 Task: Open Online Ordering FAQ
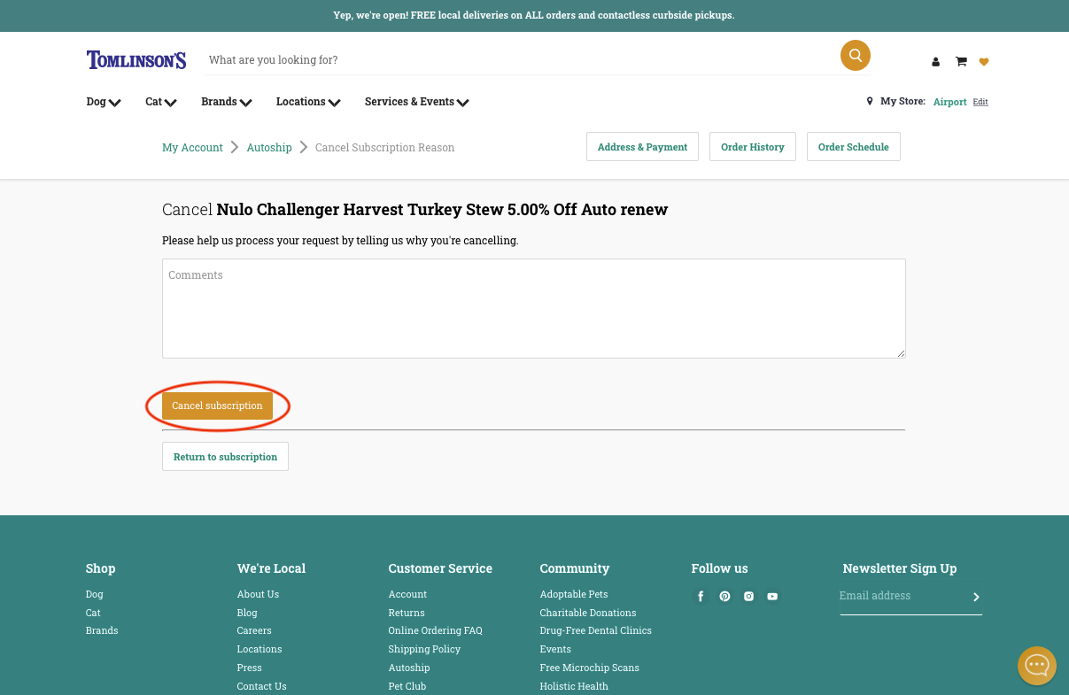[x=436, y=630]
